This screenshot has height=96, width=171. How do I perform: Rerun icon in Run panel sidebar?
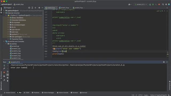pyautogui.click(x=4, y=65)
